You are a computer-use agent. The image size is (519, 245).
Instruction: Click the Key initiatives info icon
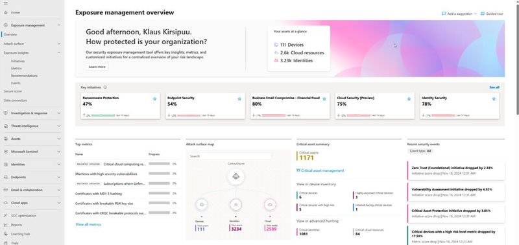(105, 87)
